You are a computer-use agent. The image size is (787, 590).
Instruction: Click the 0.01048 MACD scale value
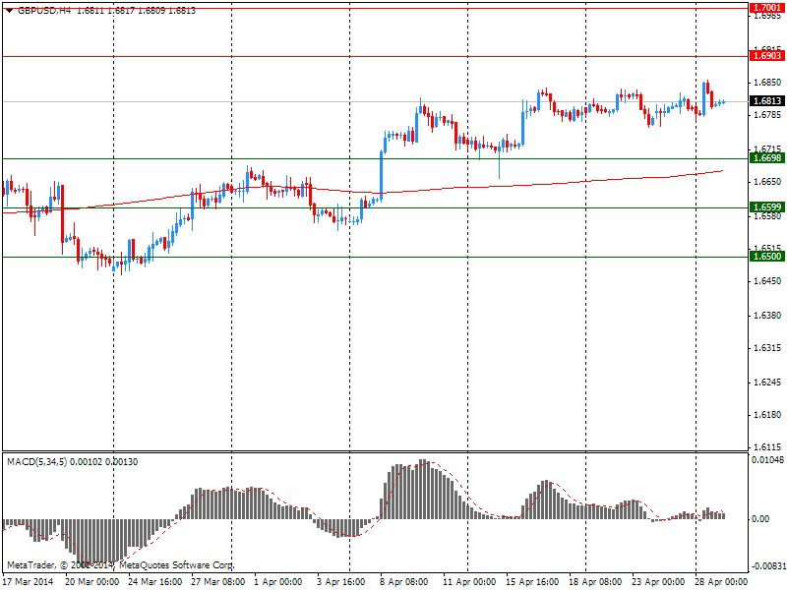(768, 460)
